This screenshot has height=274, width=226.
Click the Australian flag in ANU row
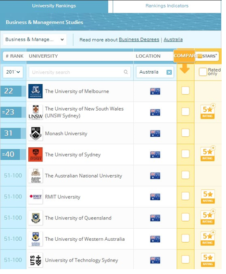[x=155, y=176]
